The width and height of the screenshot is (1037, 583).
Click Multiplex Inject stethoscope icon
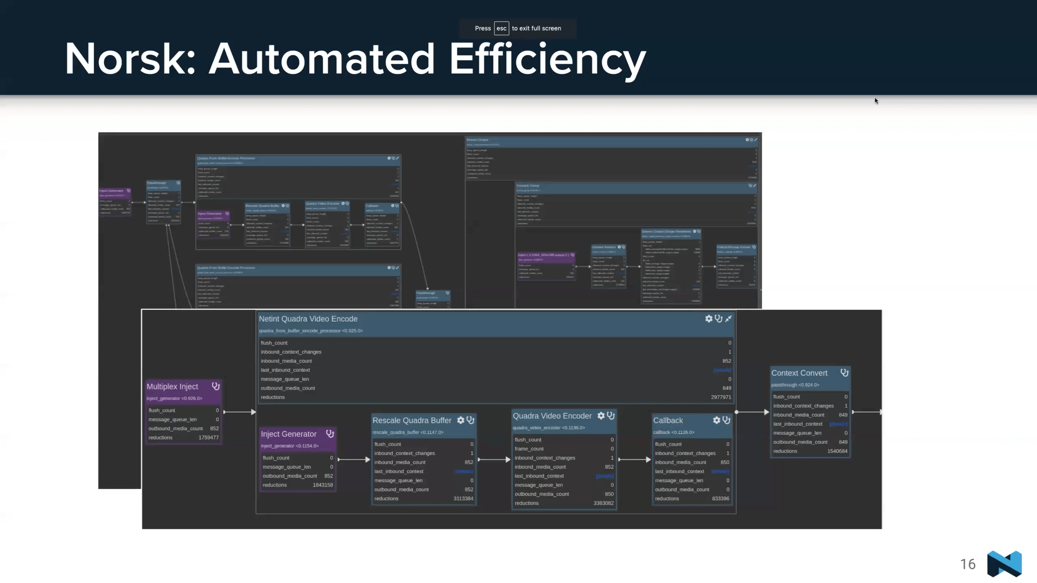tap(216, 386)
